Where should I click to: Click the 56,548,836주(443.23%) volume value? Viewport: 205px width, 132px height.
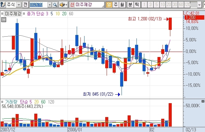pyautogui.click(x=22, y=107)
